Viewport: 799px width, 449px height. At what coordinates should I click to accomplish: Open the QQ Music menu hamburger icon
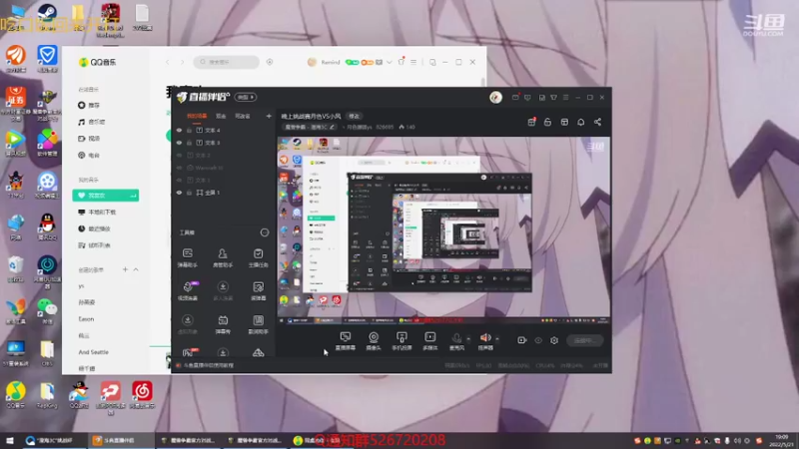(413, 62)
